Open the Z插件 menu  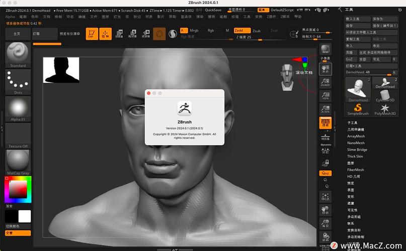click(271, 17)
